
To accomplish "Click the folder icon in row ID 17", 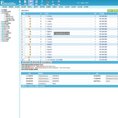I will click(x=29, y=16).
